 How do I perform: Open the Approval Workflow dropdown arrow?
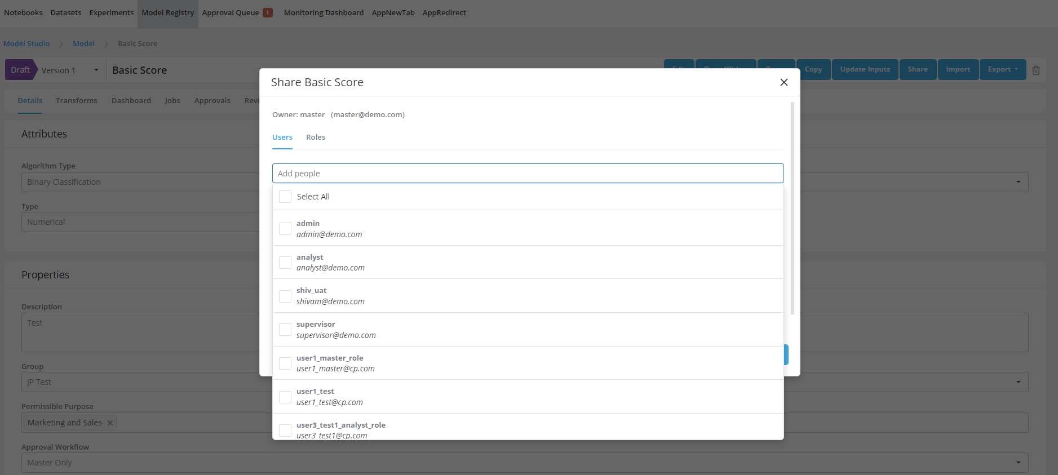(1018, 463)
